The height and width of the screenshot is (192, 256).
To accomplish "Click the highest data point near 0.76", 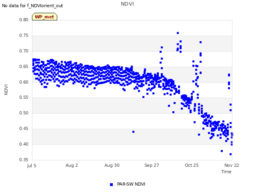I will (x=178, y=33).
